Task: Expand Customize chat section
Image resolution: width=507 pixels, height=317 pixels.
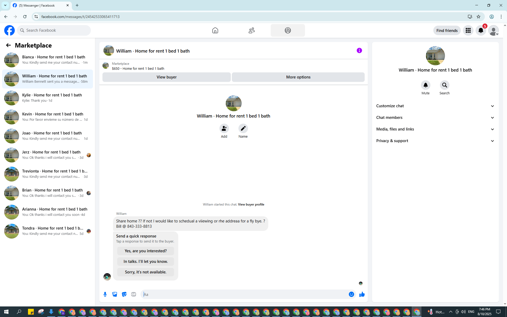Action: (x=435, y=106)
